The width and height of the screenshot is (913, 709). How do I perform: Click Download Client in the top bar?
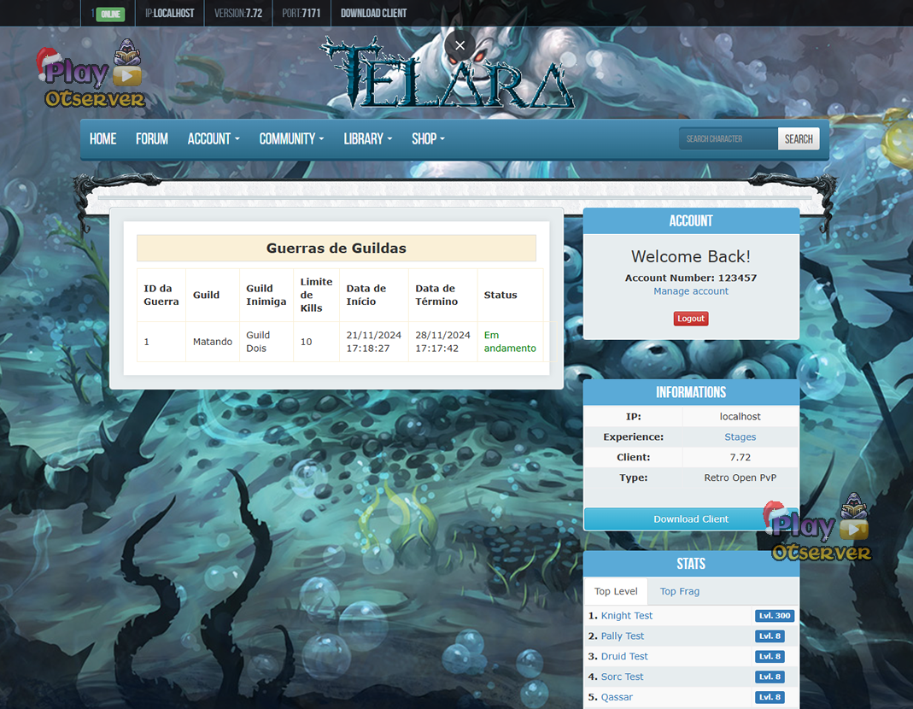374,14
